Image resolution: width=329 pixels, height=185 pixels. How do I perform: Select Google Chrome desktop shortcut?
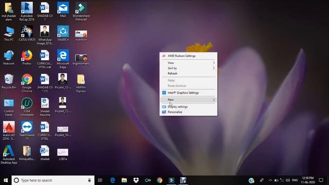(27, 83)
